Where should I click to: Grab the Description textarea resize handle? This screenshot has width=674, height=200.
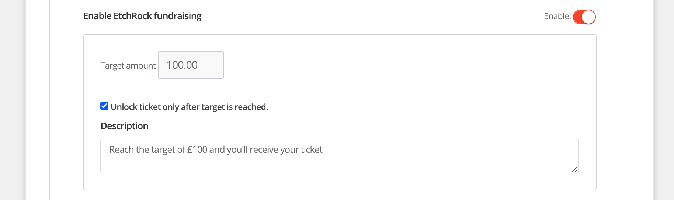[x=574, y=169]
